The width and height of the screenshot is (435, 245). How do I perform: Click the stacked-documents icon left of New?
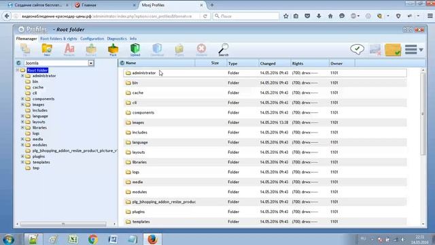tap(25, 50)
